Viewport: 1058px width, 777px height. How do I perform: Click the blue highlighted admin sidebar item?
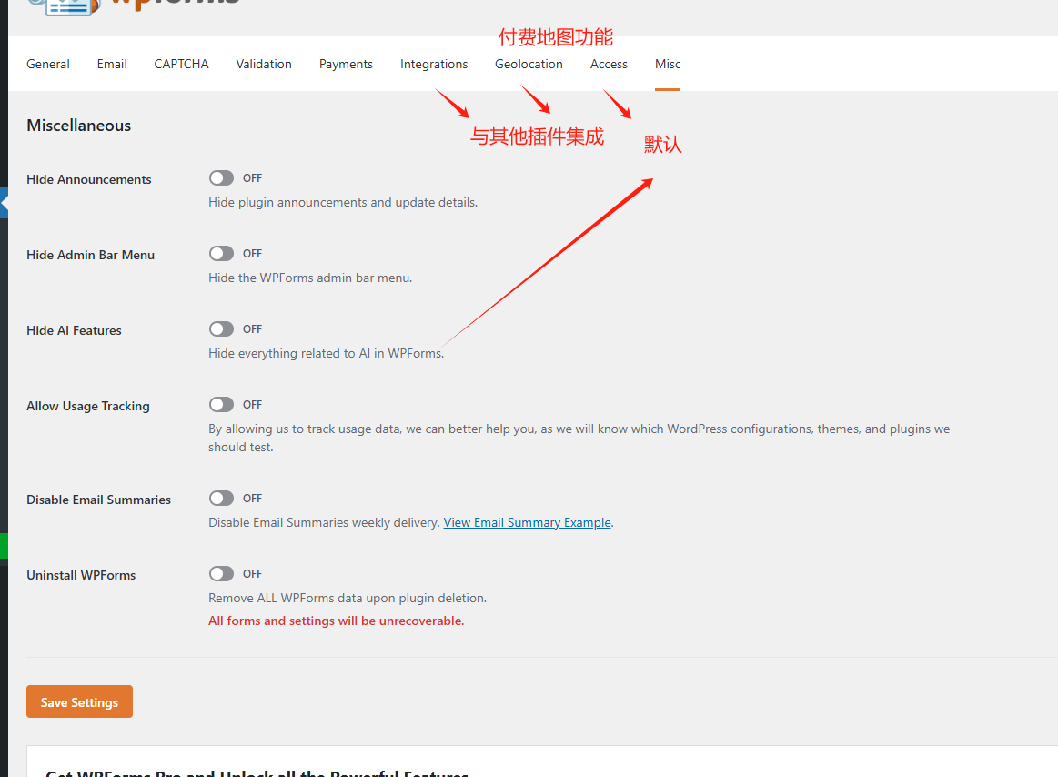click(4, 204)
